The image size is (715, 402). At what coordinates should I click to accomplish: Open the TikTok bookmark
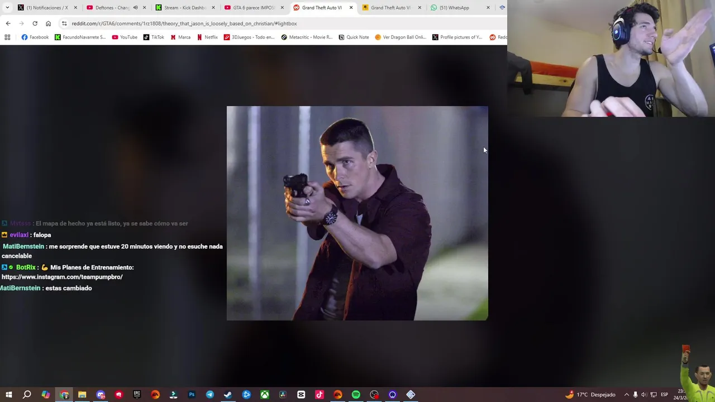click(x=154, y=37)
